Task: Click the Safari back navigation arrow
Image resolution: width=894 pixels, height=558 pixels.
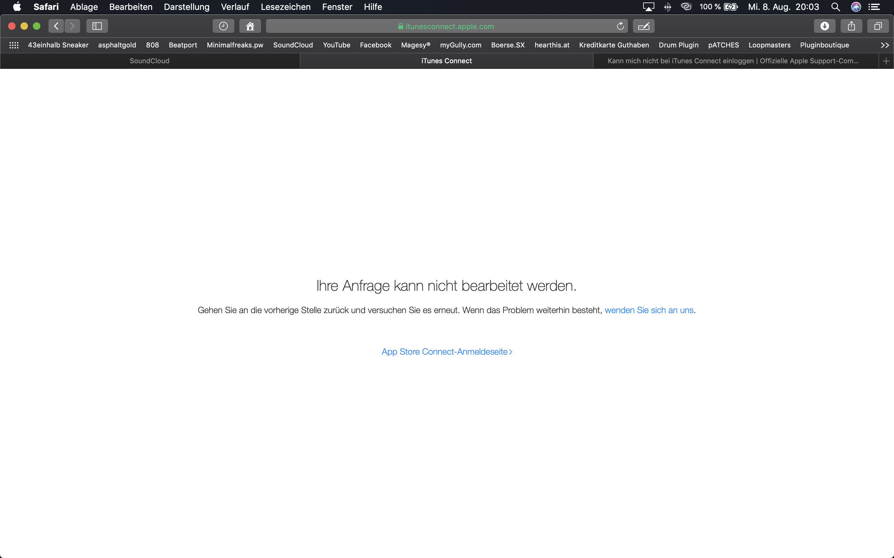Action: [56, 26]
